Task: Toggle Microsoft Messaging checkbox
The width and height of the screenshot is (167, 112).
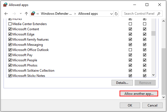Action: click(10, 45)
